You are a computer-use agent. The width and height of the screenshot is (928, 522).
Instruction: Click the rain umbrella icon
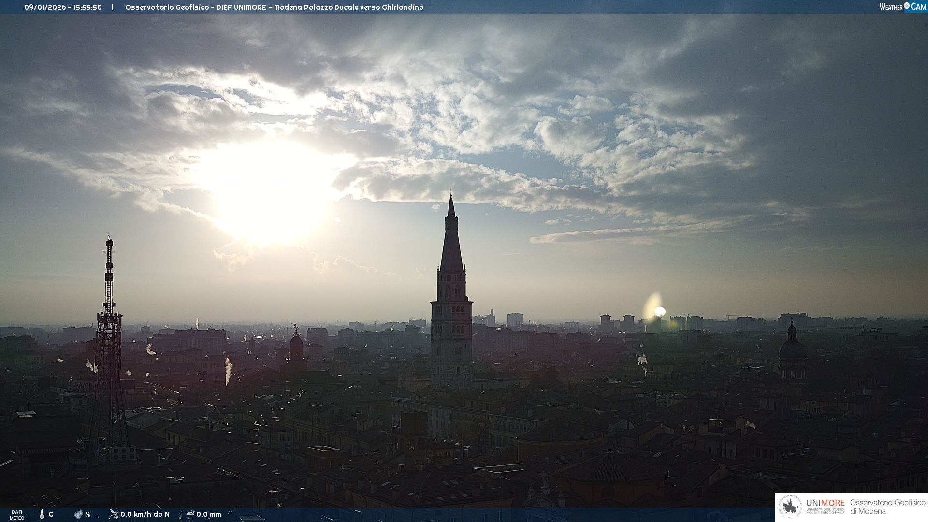click(190, 514)
